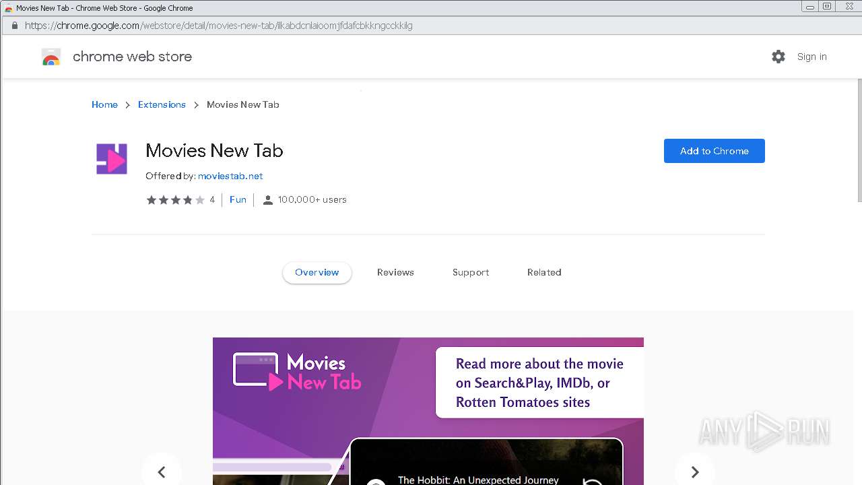The width and height of the screenshot is (862, 485).
Task: Open moviestab.net publisher link
Action: (230, 176)
